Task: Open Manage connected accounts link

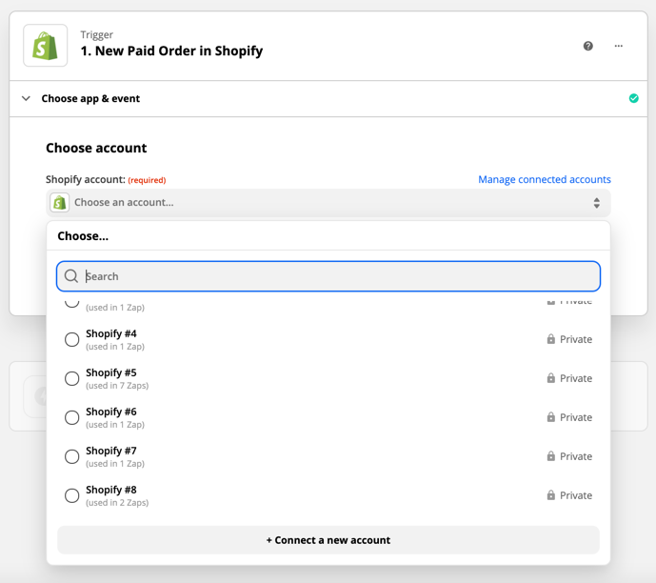Action: pos(545,179)
